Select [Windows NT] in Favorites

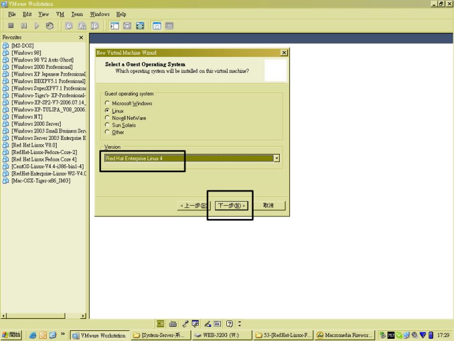coord(27,117)
